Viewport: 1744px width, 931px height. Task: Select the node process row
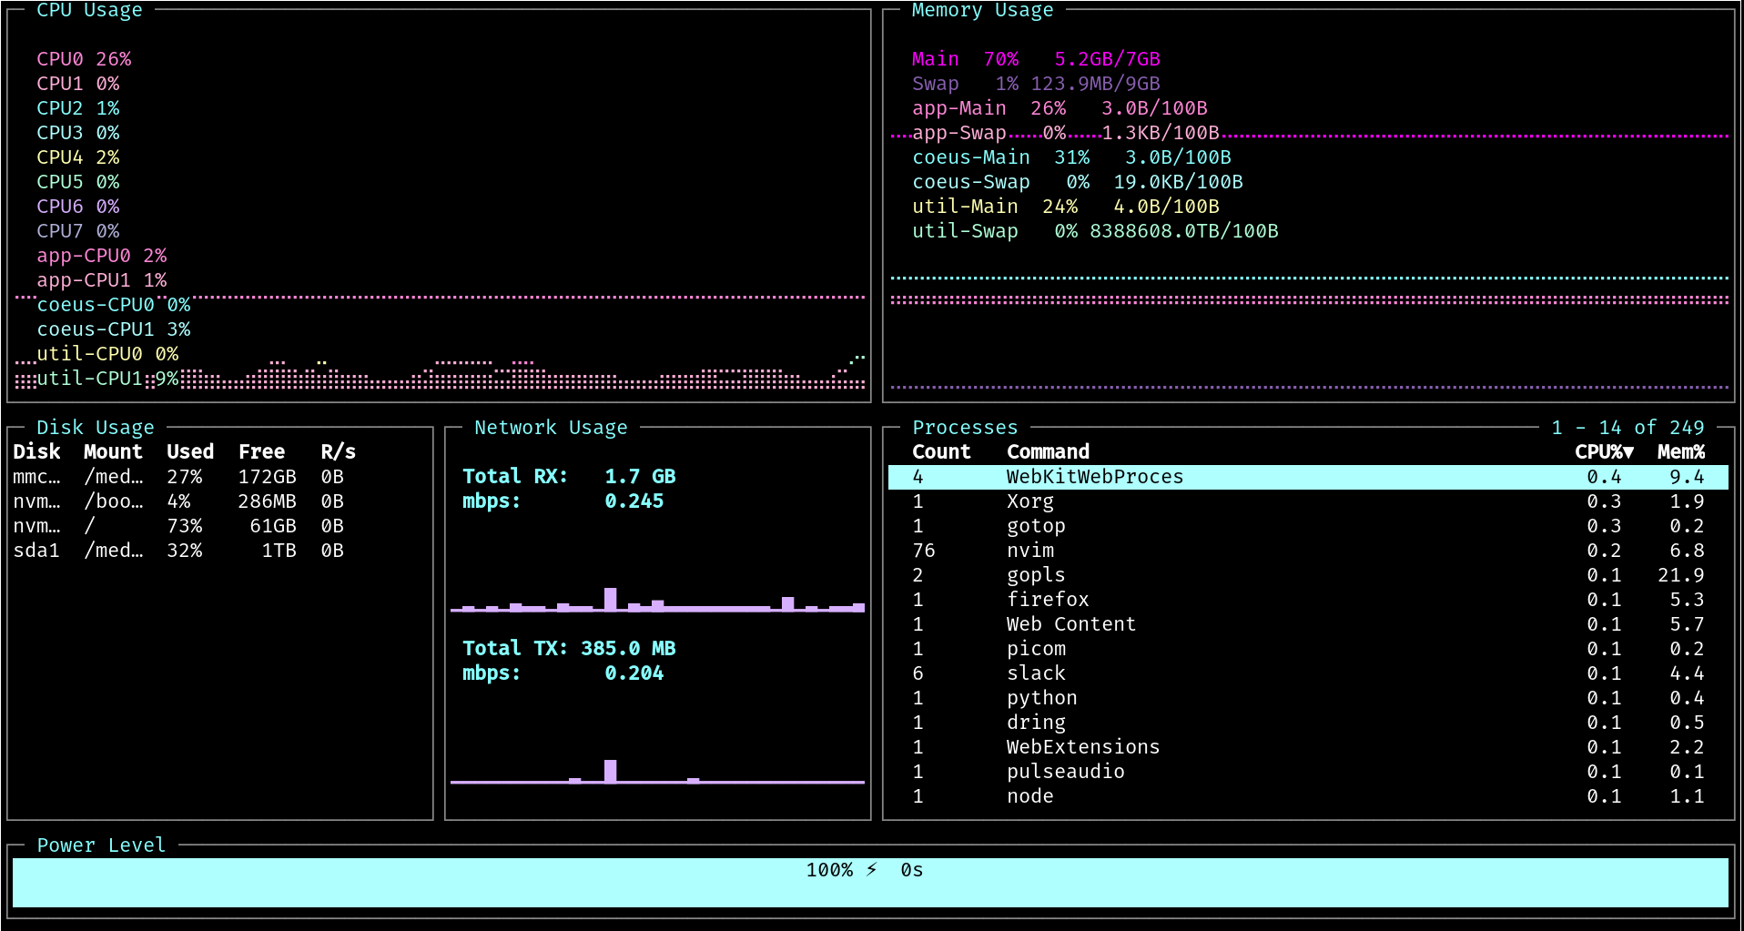click(1308, 796)
